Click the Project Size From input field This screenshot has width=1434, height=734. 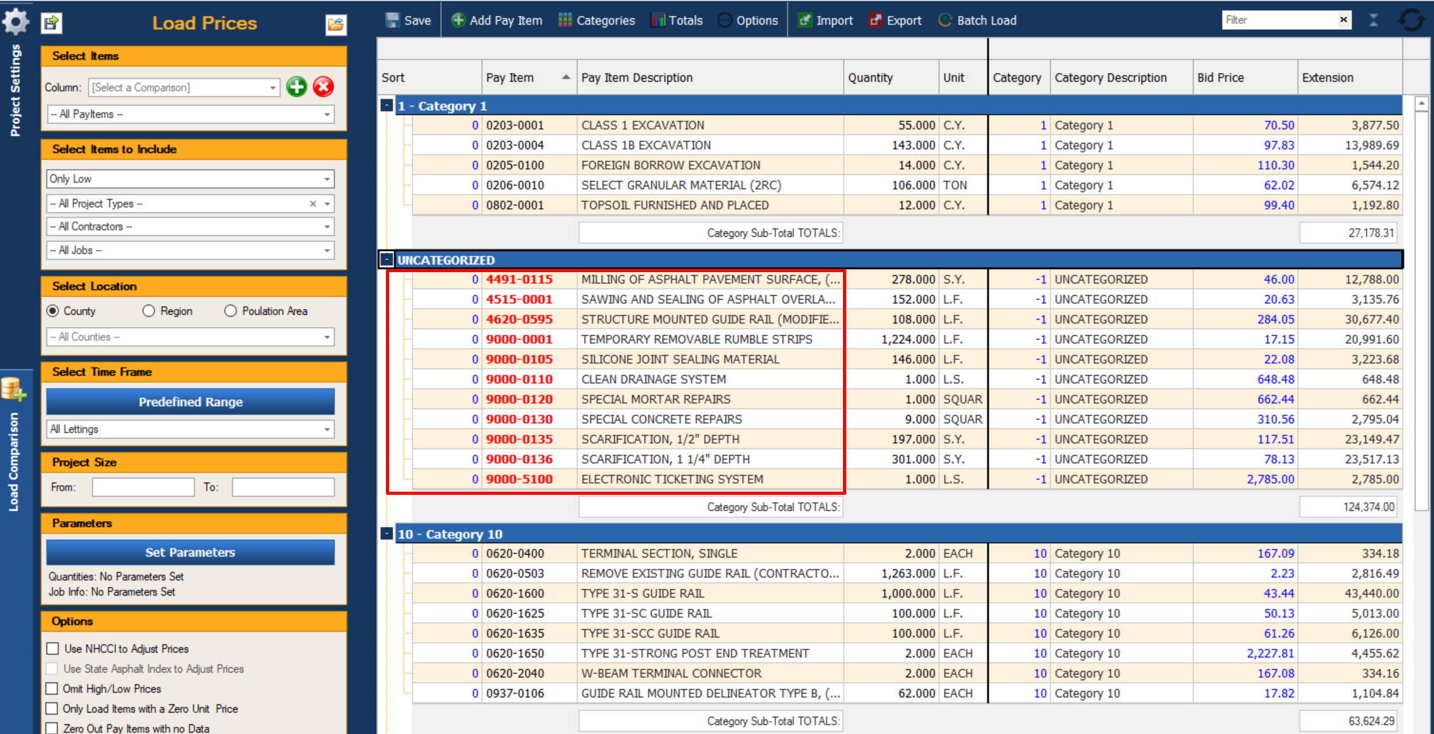coord(143,487)
